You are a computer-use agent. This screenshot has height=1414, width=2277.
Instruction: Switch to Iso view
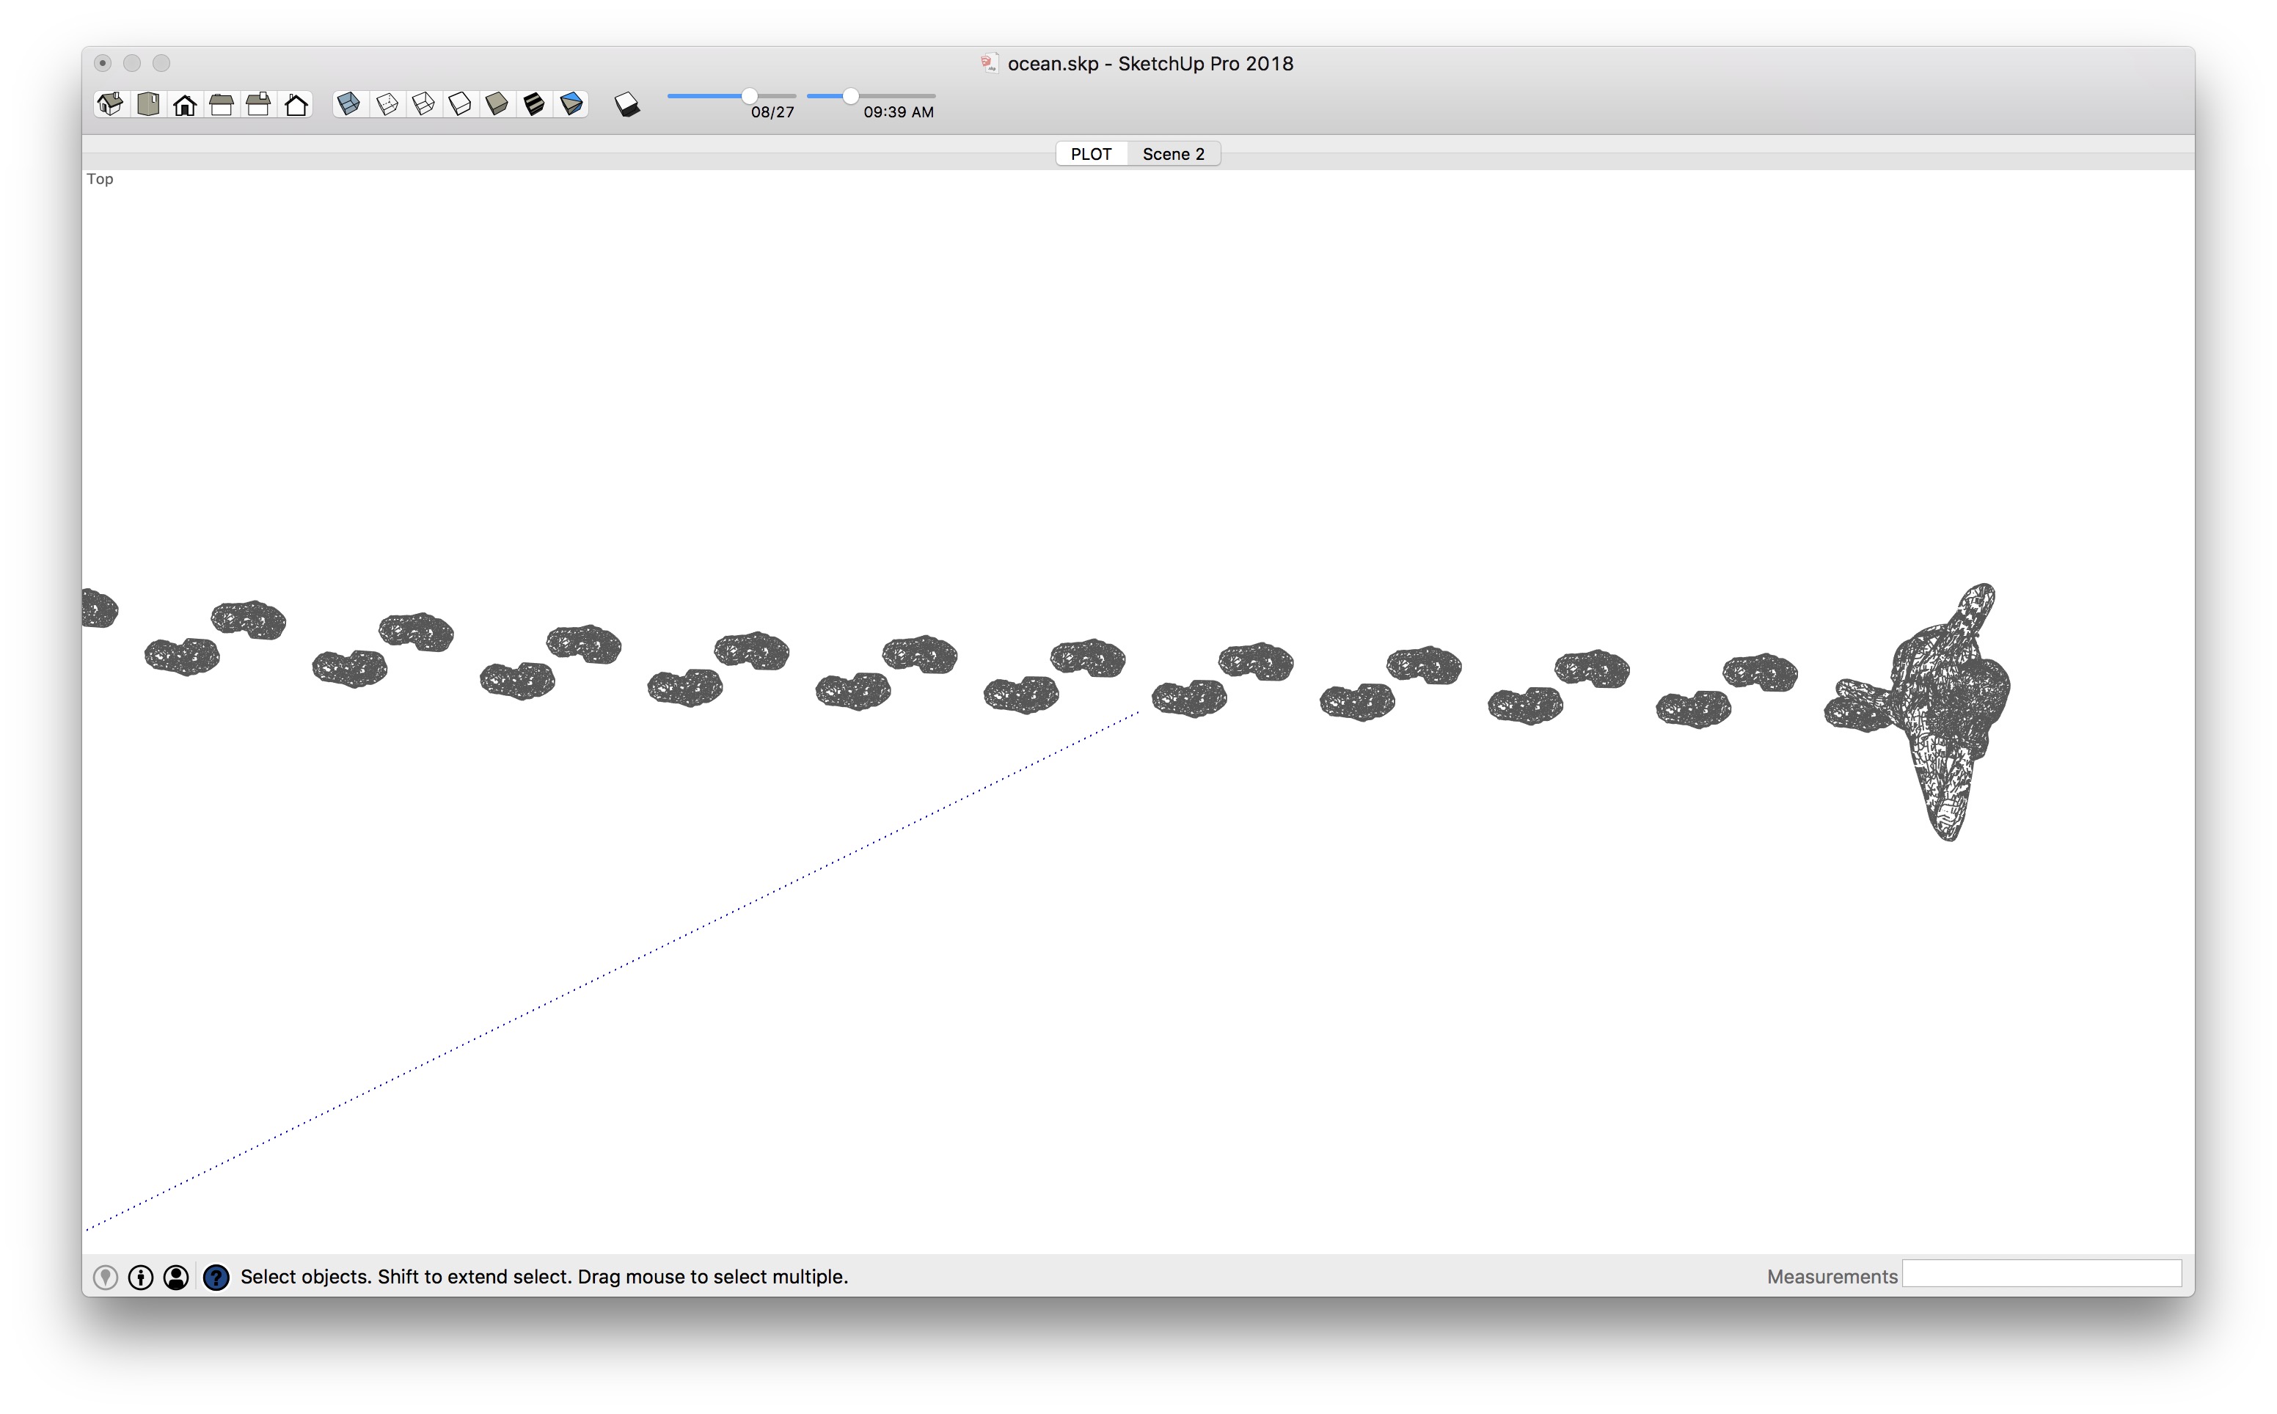click(x=110, y=104)
